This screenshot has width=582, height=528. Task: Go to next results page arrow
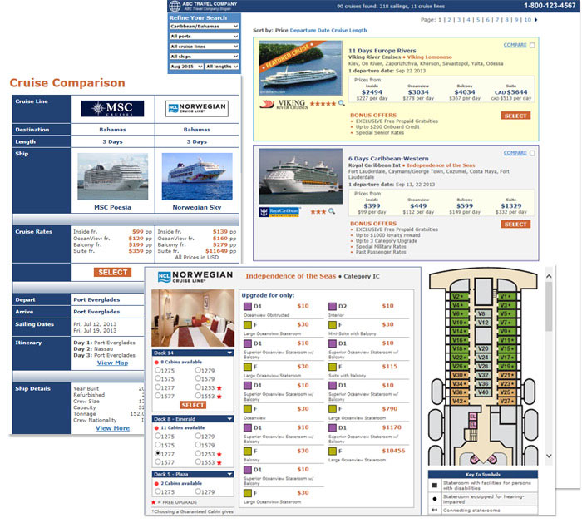point(535,20)
